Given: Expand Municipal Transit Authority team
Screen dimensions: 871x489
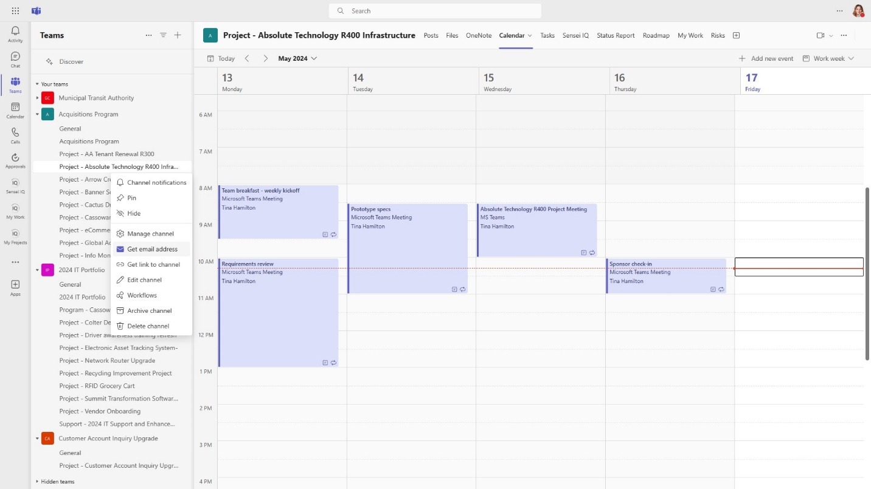Looking at the screenshot, I should [x=37, y=98].
